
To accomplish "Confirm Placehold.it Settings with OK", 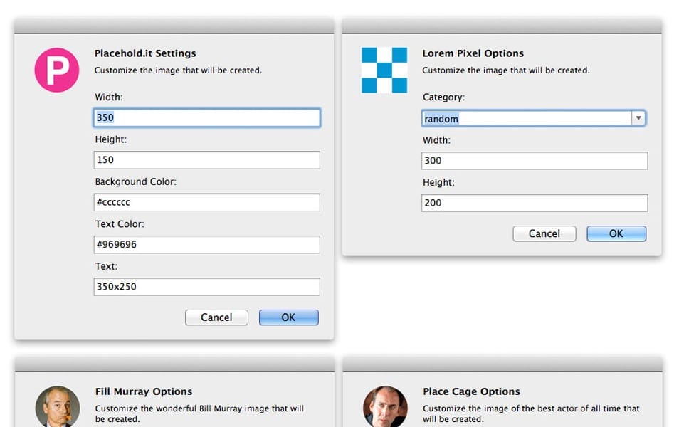I will (288, 317).
